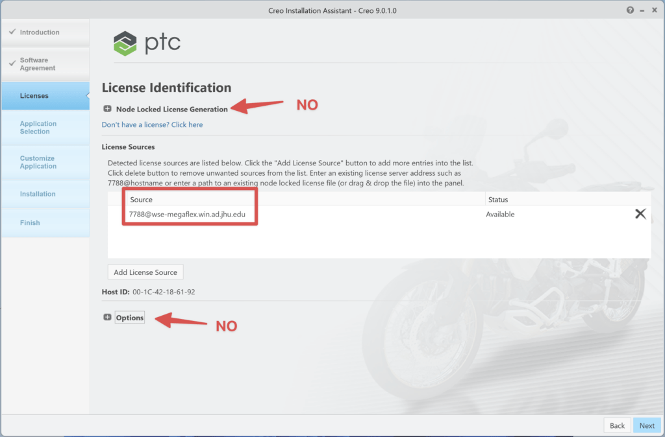Select the Licenses step in sidebar
This screenshot has height=437, width=665.
pos(34,96)
